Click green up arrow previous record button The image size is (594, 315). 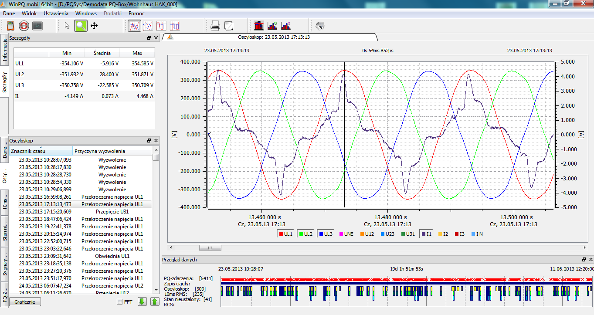[154, 301]
